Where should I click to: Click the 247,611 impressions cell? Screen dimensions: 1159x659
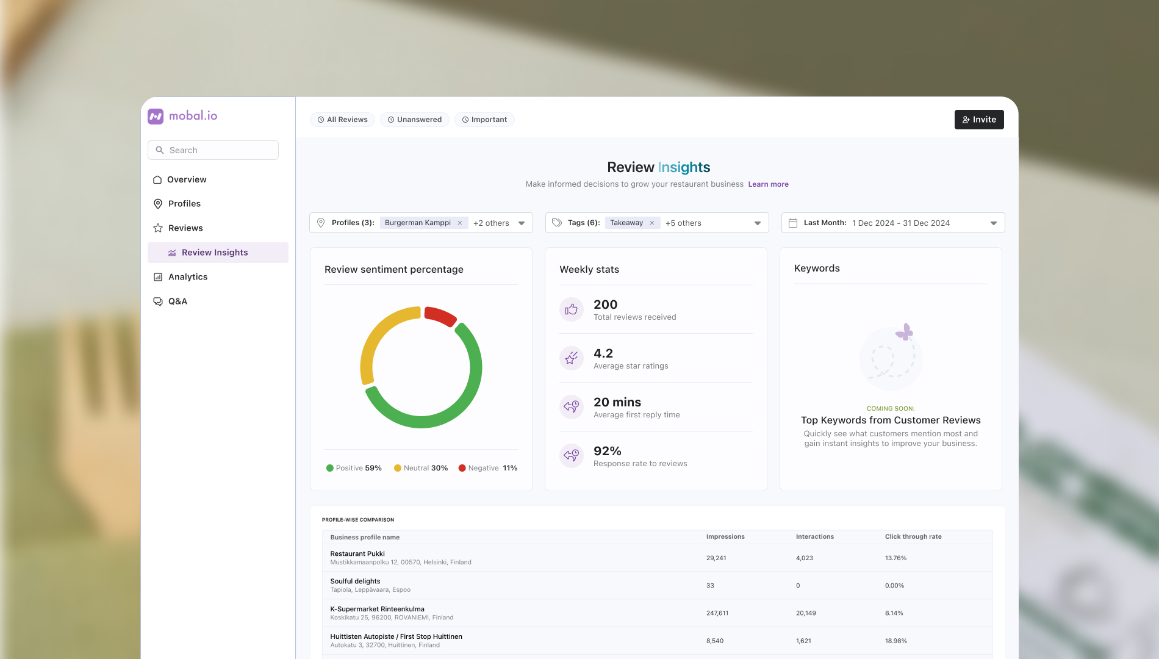click(x=717, y=613)
